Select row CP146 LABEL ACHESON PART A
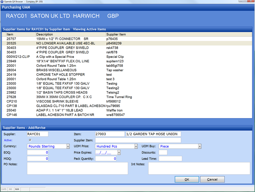Screen dimensions: 255x192 [x=127, y=115]
